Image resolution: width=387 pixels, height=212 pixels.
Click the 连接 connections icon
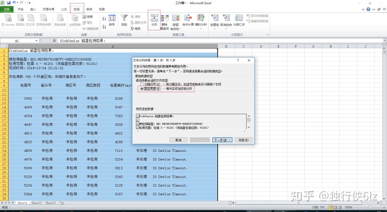point(84,17)
